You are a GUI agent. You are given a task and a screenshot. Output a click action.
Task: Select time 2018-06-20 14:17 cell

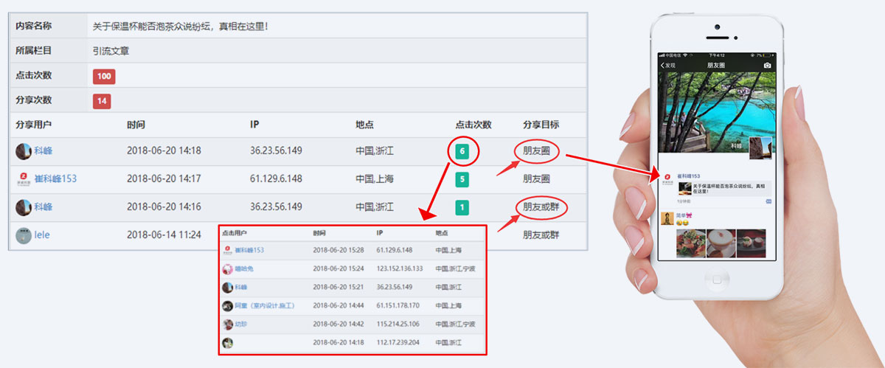pos(164,178)
